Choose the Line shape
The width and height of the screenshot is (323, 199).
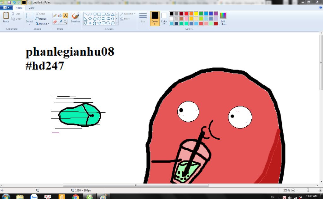coord(85,14)
